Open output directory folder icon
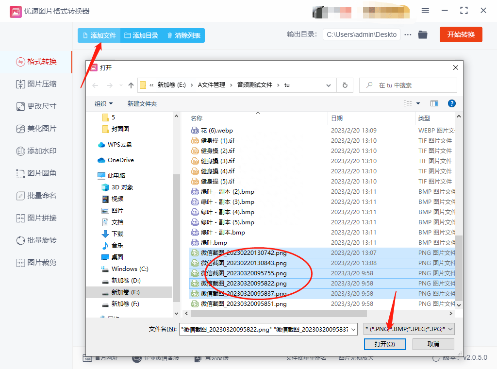The width and height of the screenshot is (497, 369). (423, 34)
